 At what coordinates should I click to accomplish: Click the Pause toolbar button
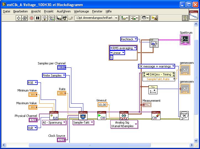[x=38, y=18]
